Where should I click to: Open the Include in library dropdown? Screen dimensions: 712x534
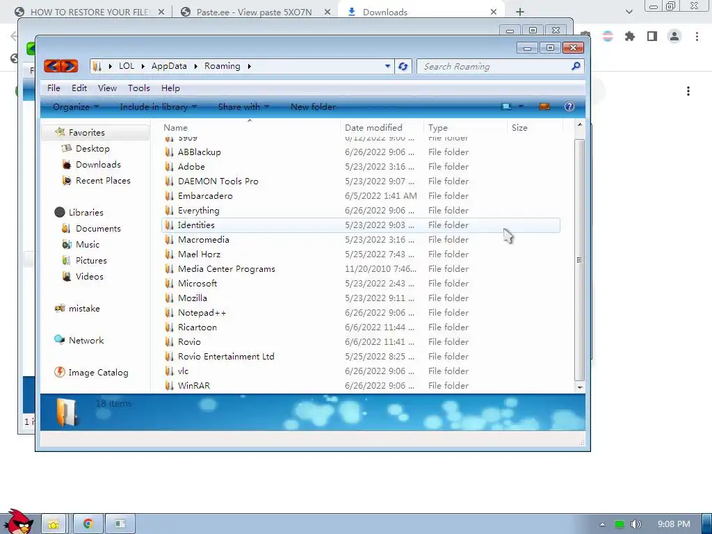point(158,106)
